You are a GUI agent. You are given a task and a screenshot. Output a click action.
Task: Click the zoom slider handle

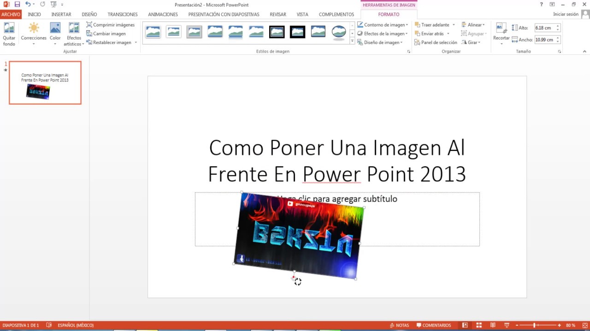coord(534,325)
